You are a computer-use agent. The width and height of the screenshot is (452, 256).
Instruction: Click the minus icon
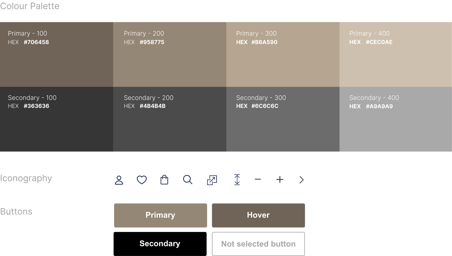258,180
